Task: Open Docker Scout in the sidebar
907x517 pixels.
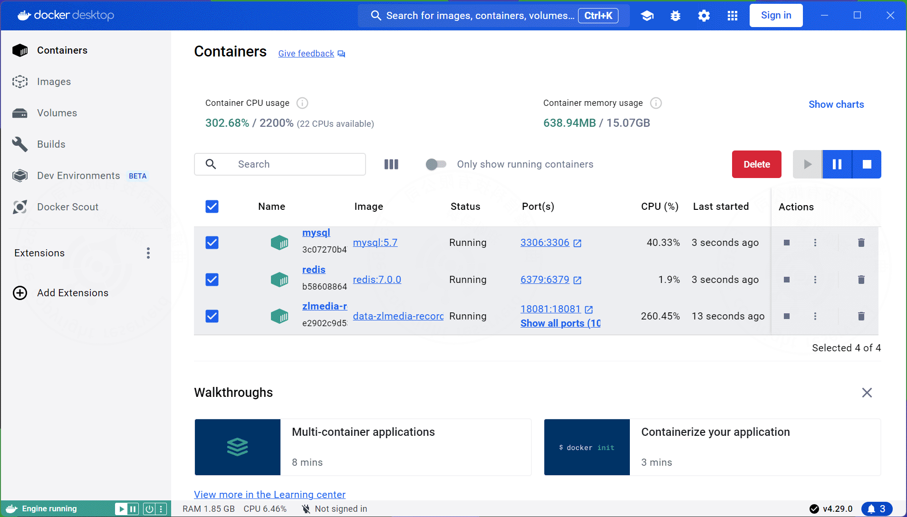Action: coord(86,207)
